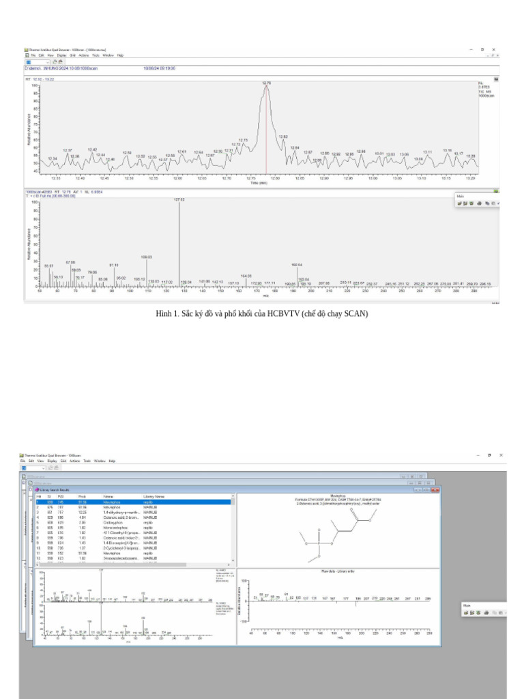Screen dimensions: 524x699
Task: Click second toolbar icon beside combo box, Library Search window
Action: click(x=57, y=467)
